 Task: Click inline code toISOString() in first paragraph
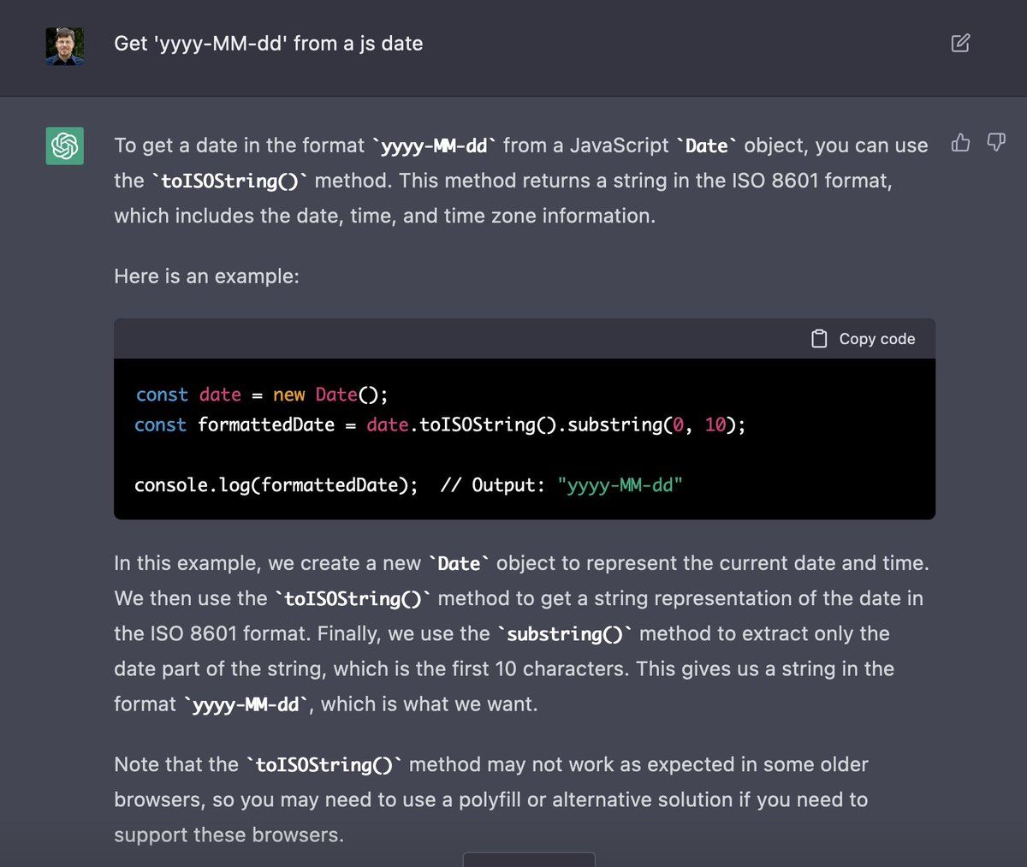(x=229, y=181)
